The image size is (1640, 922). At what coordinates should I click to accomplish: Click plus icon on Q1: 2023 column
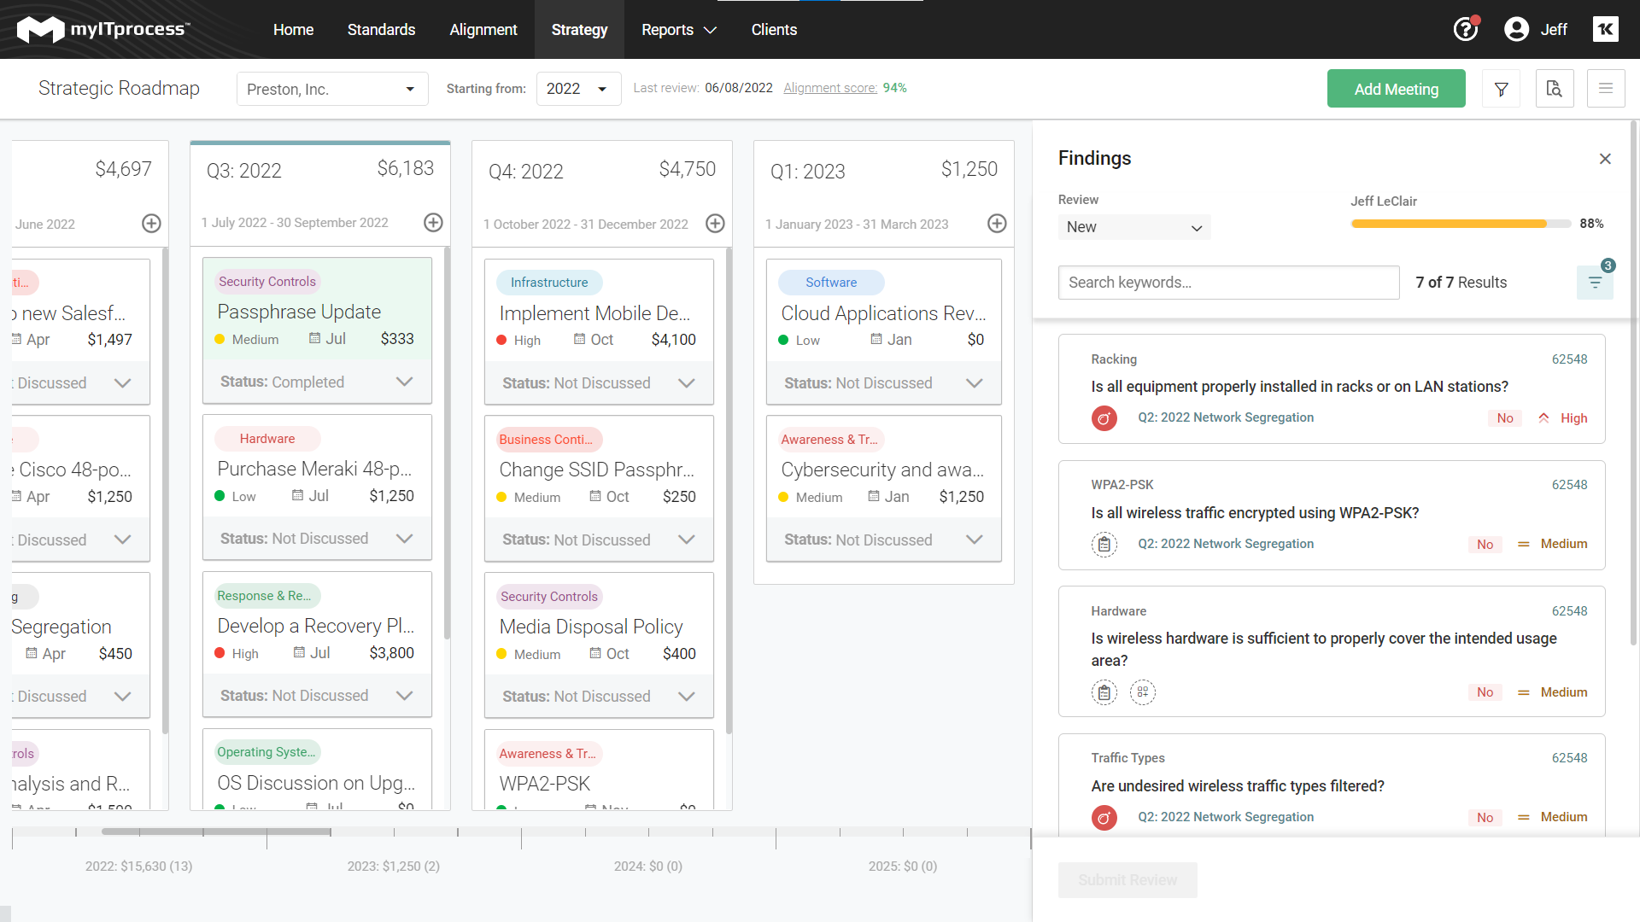(x=997, y=224)
